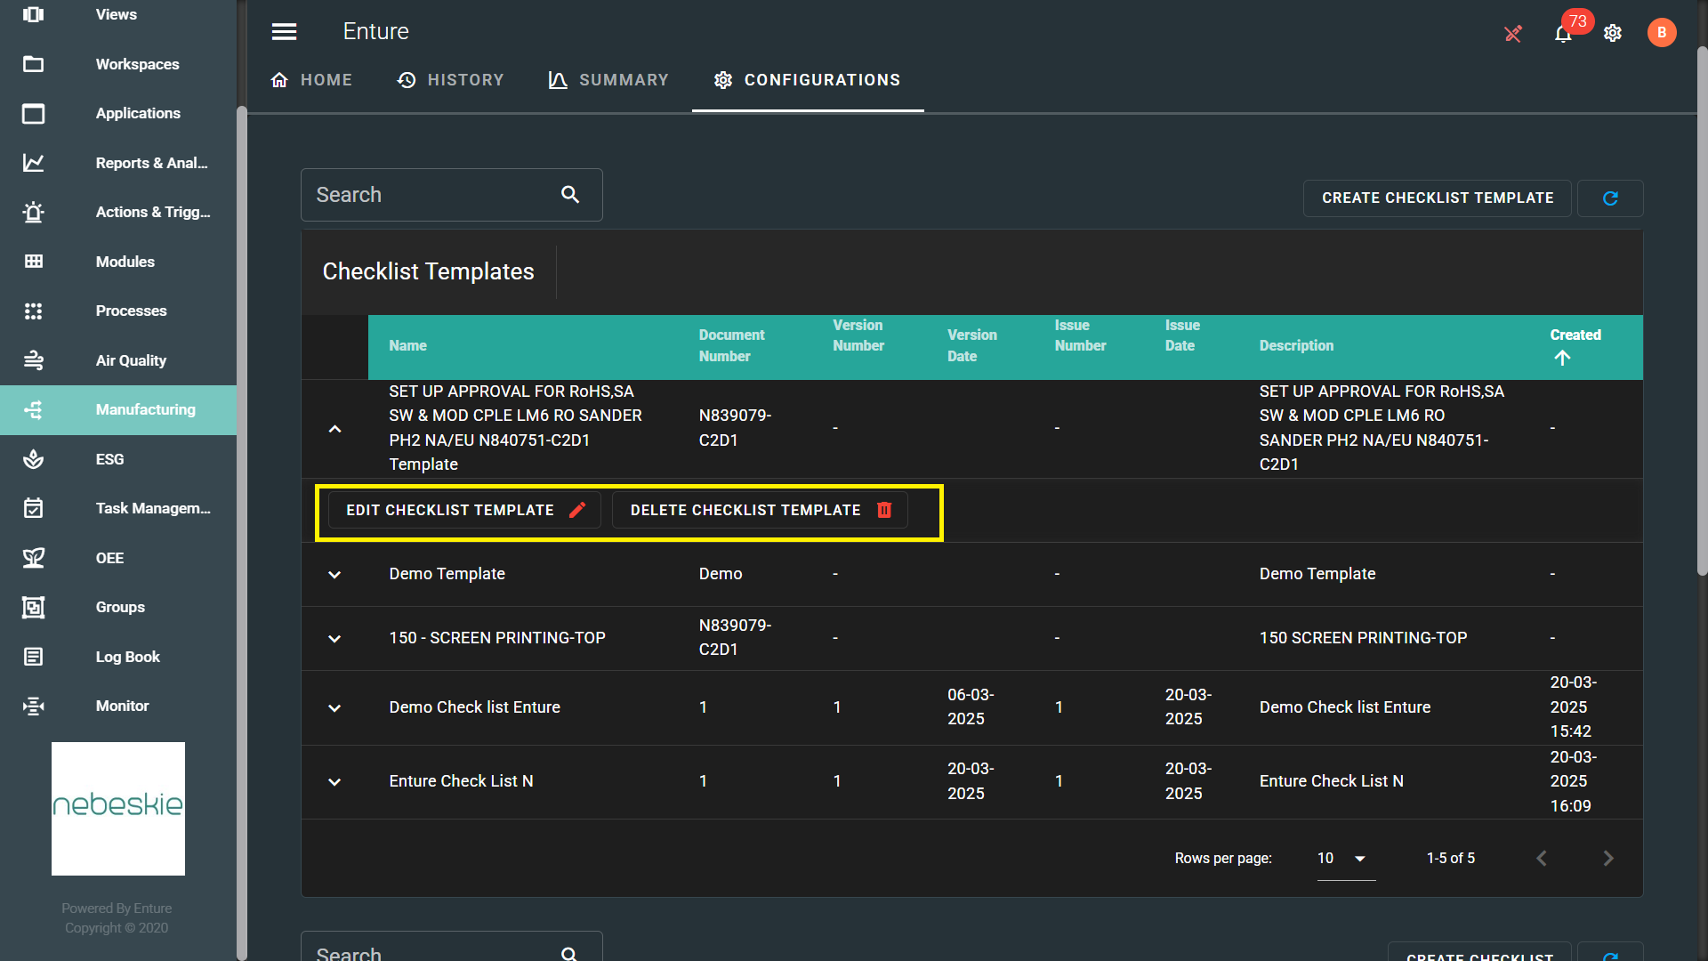Switch to the History tab
Image resolution: width=1708 pixels, height=961 pixels.
tap(450, 80)
